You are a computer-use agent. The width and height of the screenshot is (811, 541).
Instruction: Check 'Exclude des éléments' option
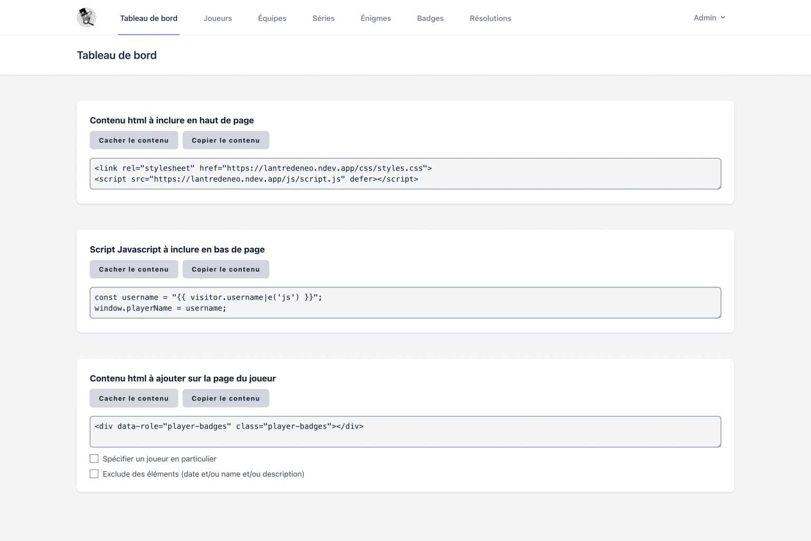click(95, 474)
